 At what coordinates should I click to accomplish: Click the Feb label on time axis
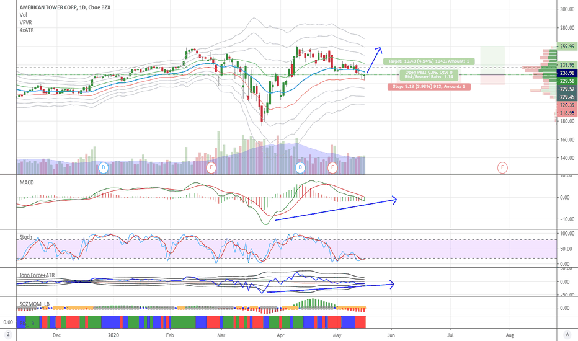[169, 335]
